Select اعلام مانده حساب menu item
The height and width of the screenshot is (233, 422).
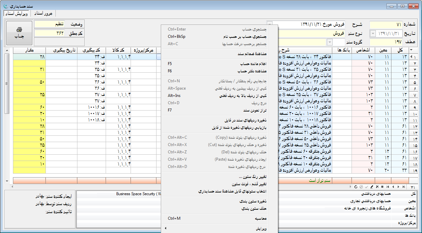coord(219,63)
